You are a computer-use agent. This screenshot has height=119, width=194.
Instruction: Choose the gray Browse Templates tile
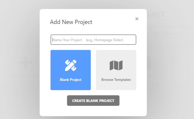click(116, 70)
